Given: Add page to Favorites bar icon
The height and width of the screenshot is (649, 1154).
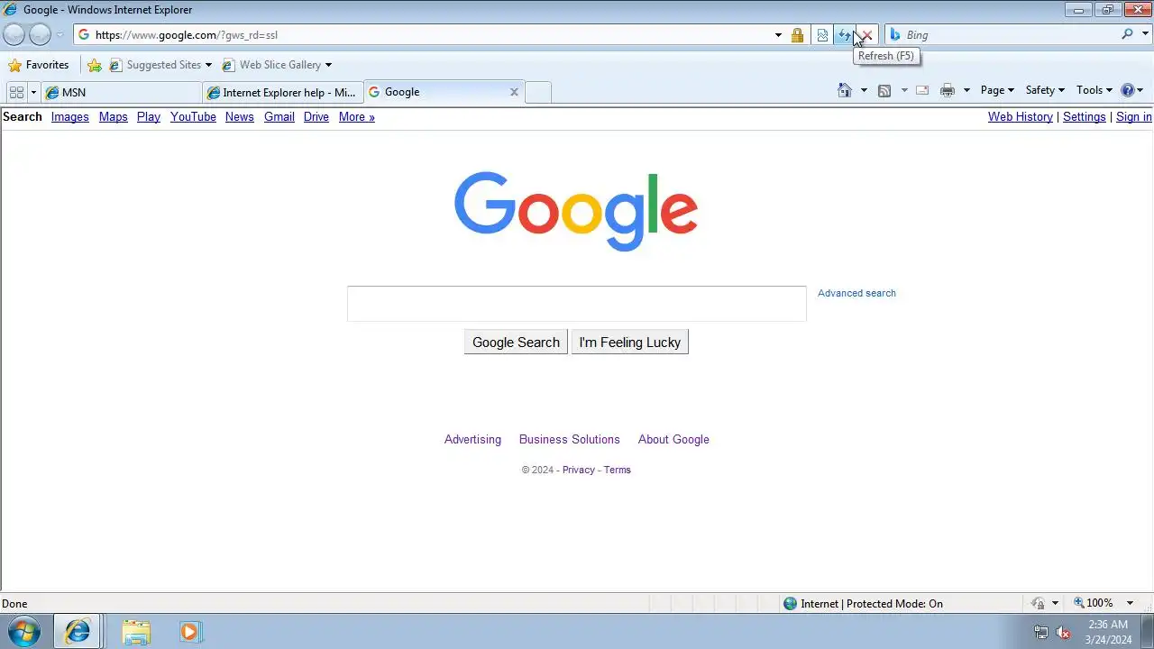Looking at the screenshot, I should (95, 65).
